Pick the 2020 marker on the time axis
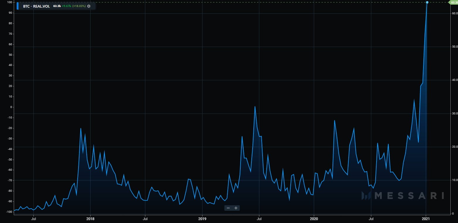 (314, 218)
